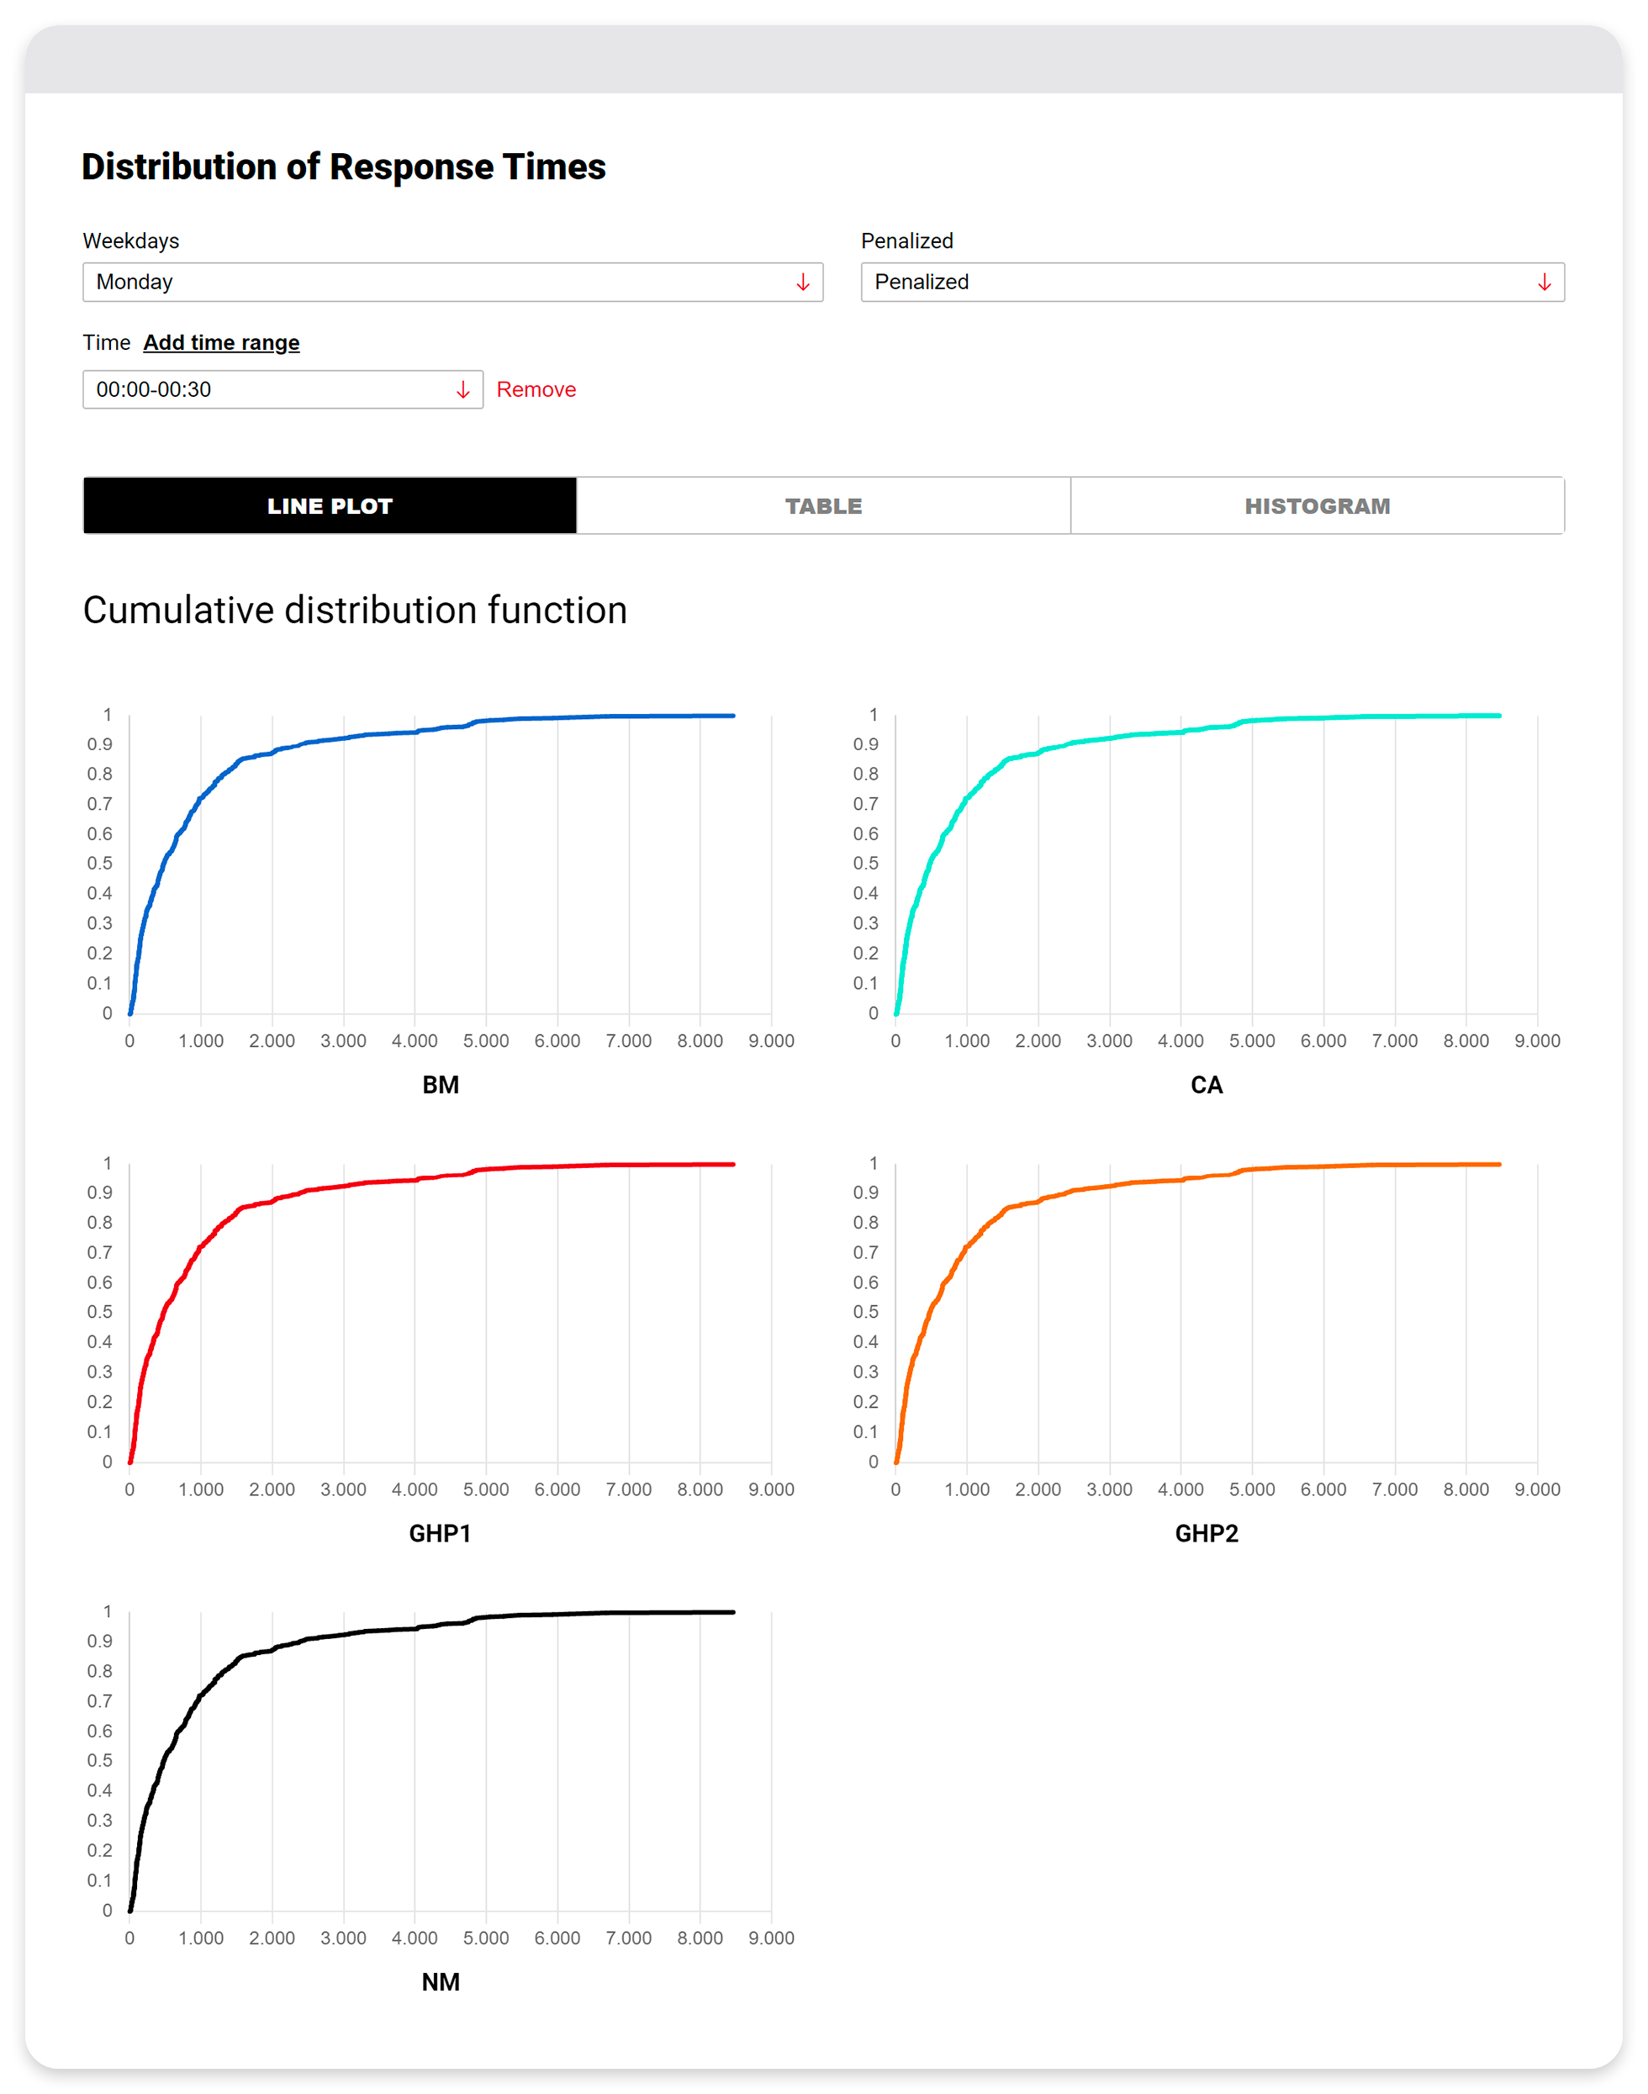
Task: Click the red arrow in Penalized dropdown
Action: (1544, 282)
